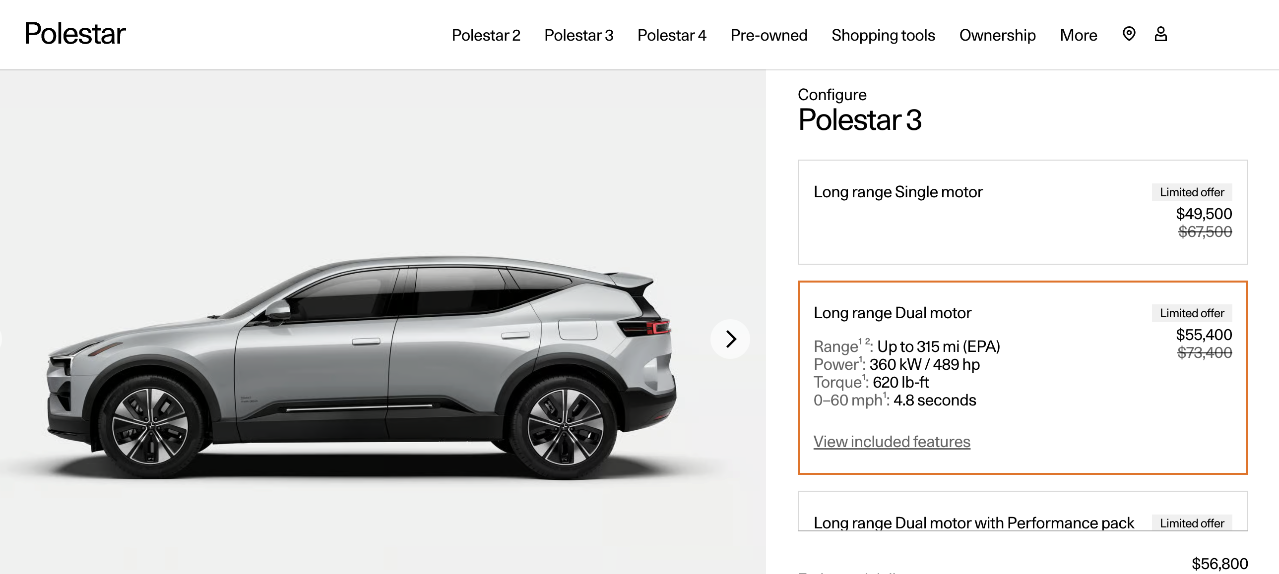Click the silver Polestar 3 car image
This screenshot has height=574, width=1279.
click(362, 367)
